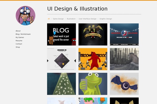Open the My Games link
This screenshot has width=157, height=104.
(20, 37)
